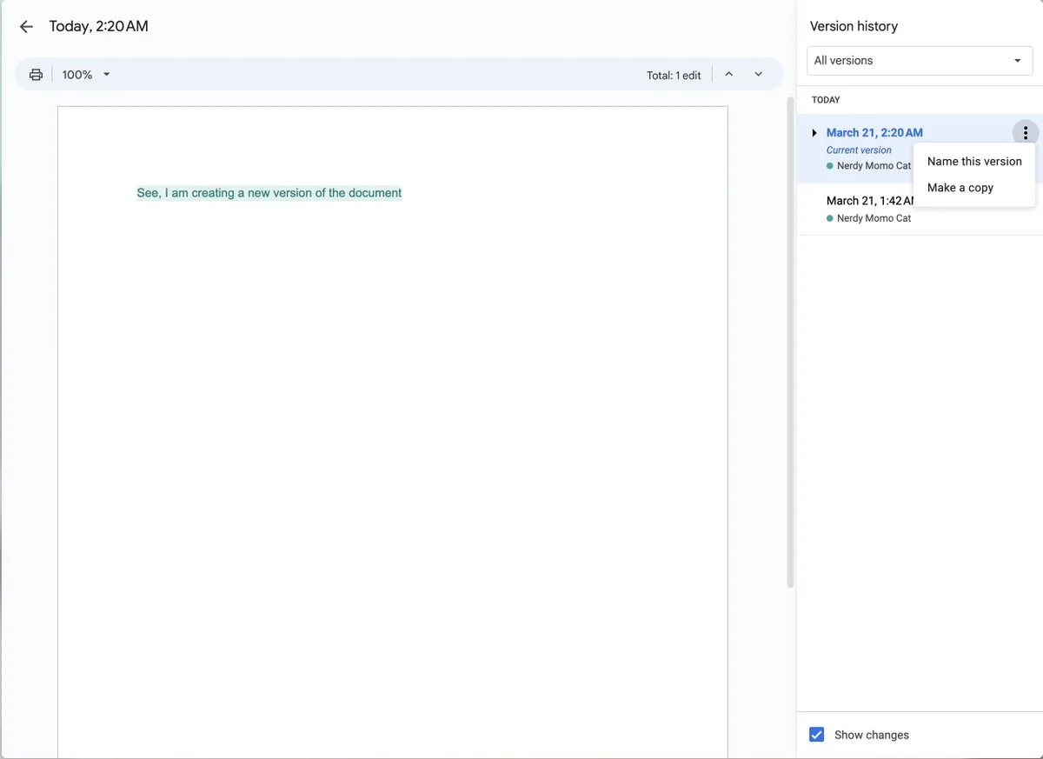Click the Total: 1 edit label
This screenshot has height=759, width=1043.
tap(673, 76)
